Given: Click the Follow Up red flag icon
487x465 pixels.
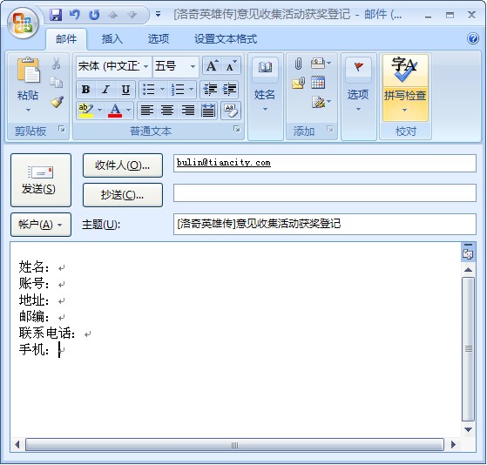Looking at the screenshot, I should (x=358, y=67).
